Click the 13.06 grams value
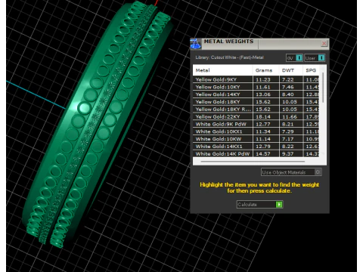 (263, 94)
